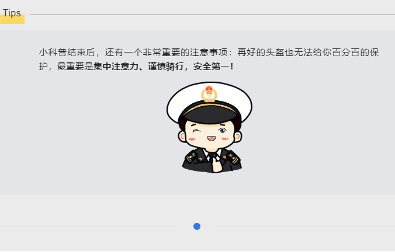
Task: Click the yellow highlight under Tips
Action: [12, 19]
